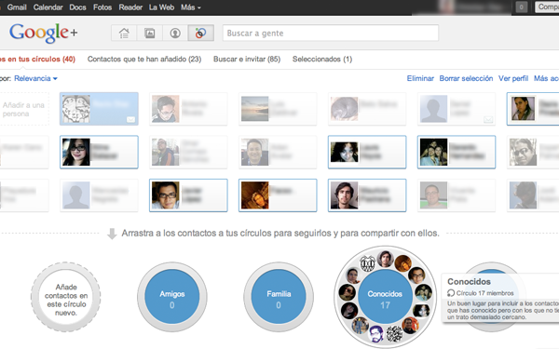
Task: Open Docs from the top bar
Action: [77, 7]
